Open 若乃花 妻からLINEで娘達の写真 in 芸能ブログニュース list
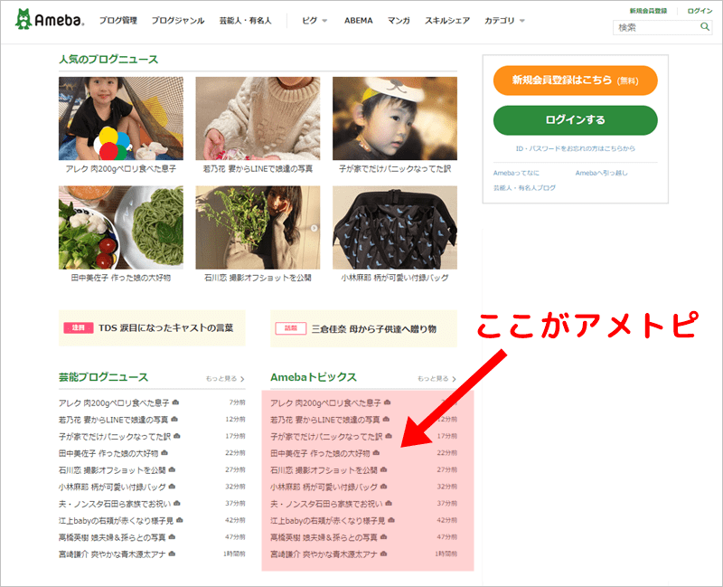The height and width of the screenshot is (587, 723). 113,420
